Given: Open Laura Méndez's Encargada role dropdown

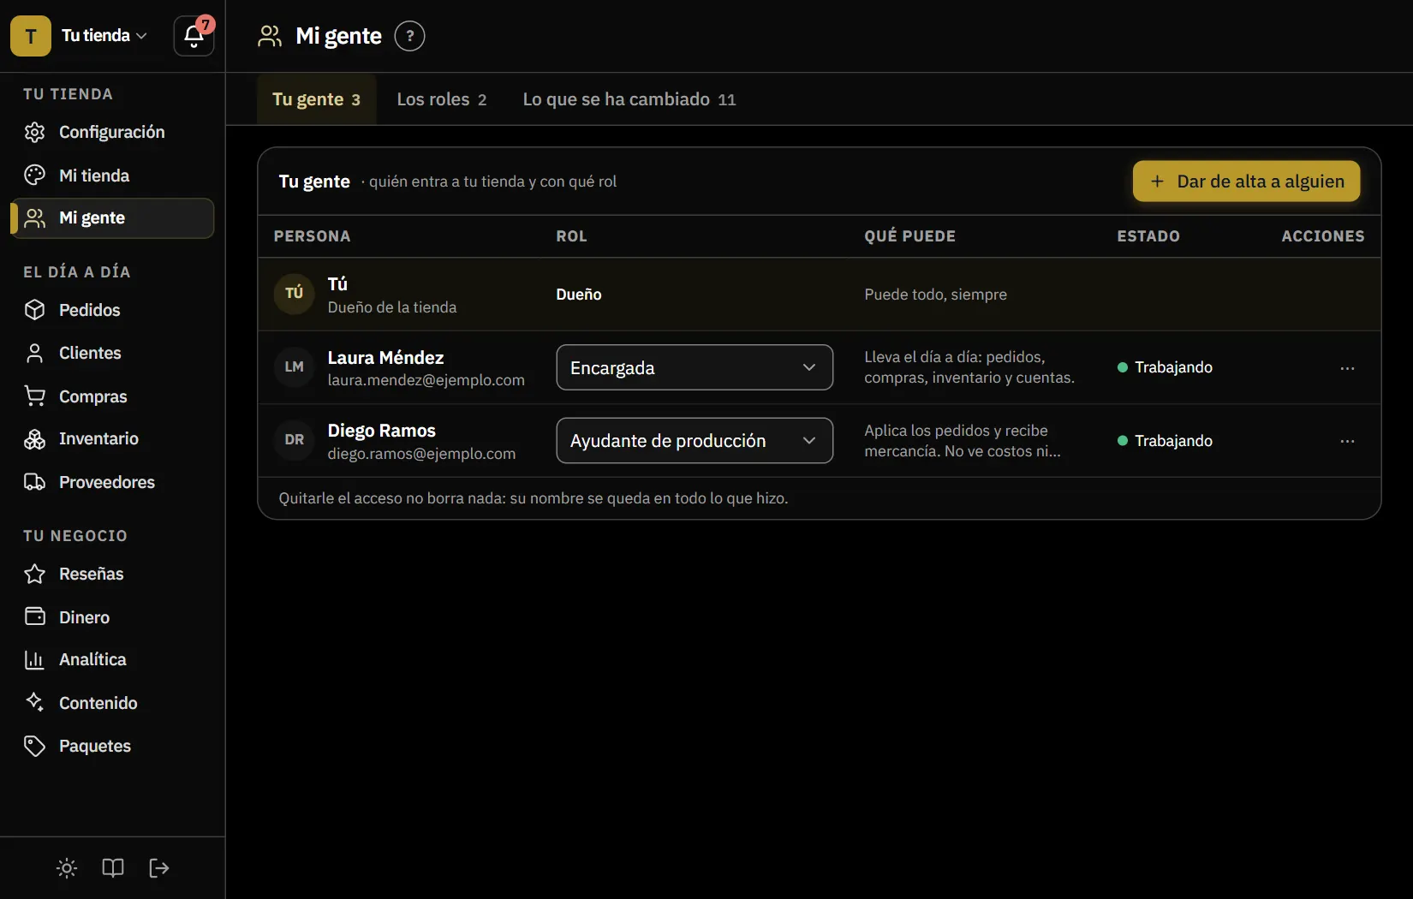Looking at the screenshot, I should [x=695, y=367].
